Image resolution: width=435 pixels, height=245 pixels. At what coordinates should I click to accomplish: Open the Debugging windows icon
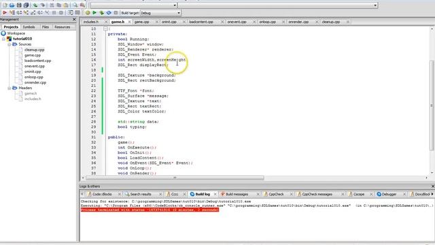[71, 13]
